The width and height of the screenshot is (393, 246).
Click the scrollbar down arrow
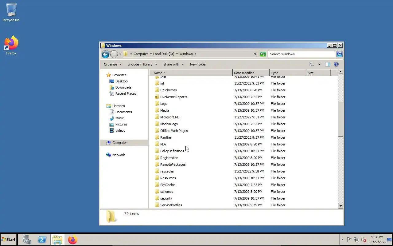[340, 206]
